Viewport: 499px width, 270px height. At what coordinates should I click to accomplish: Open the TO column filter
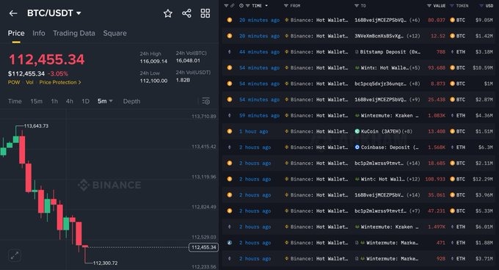(357, 6)
